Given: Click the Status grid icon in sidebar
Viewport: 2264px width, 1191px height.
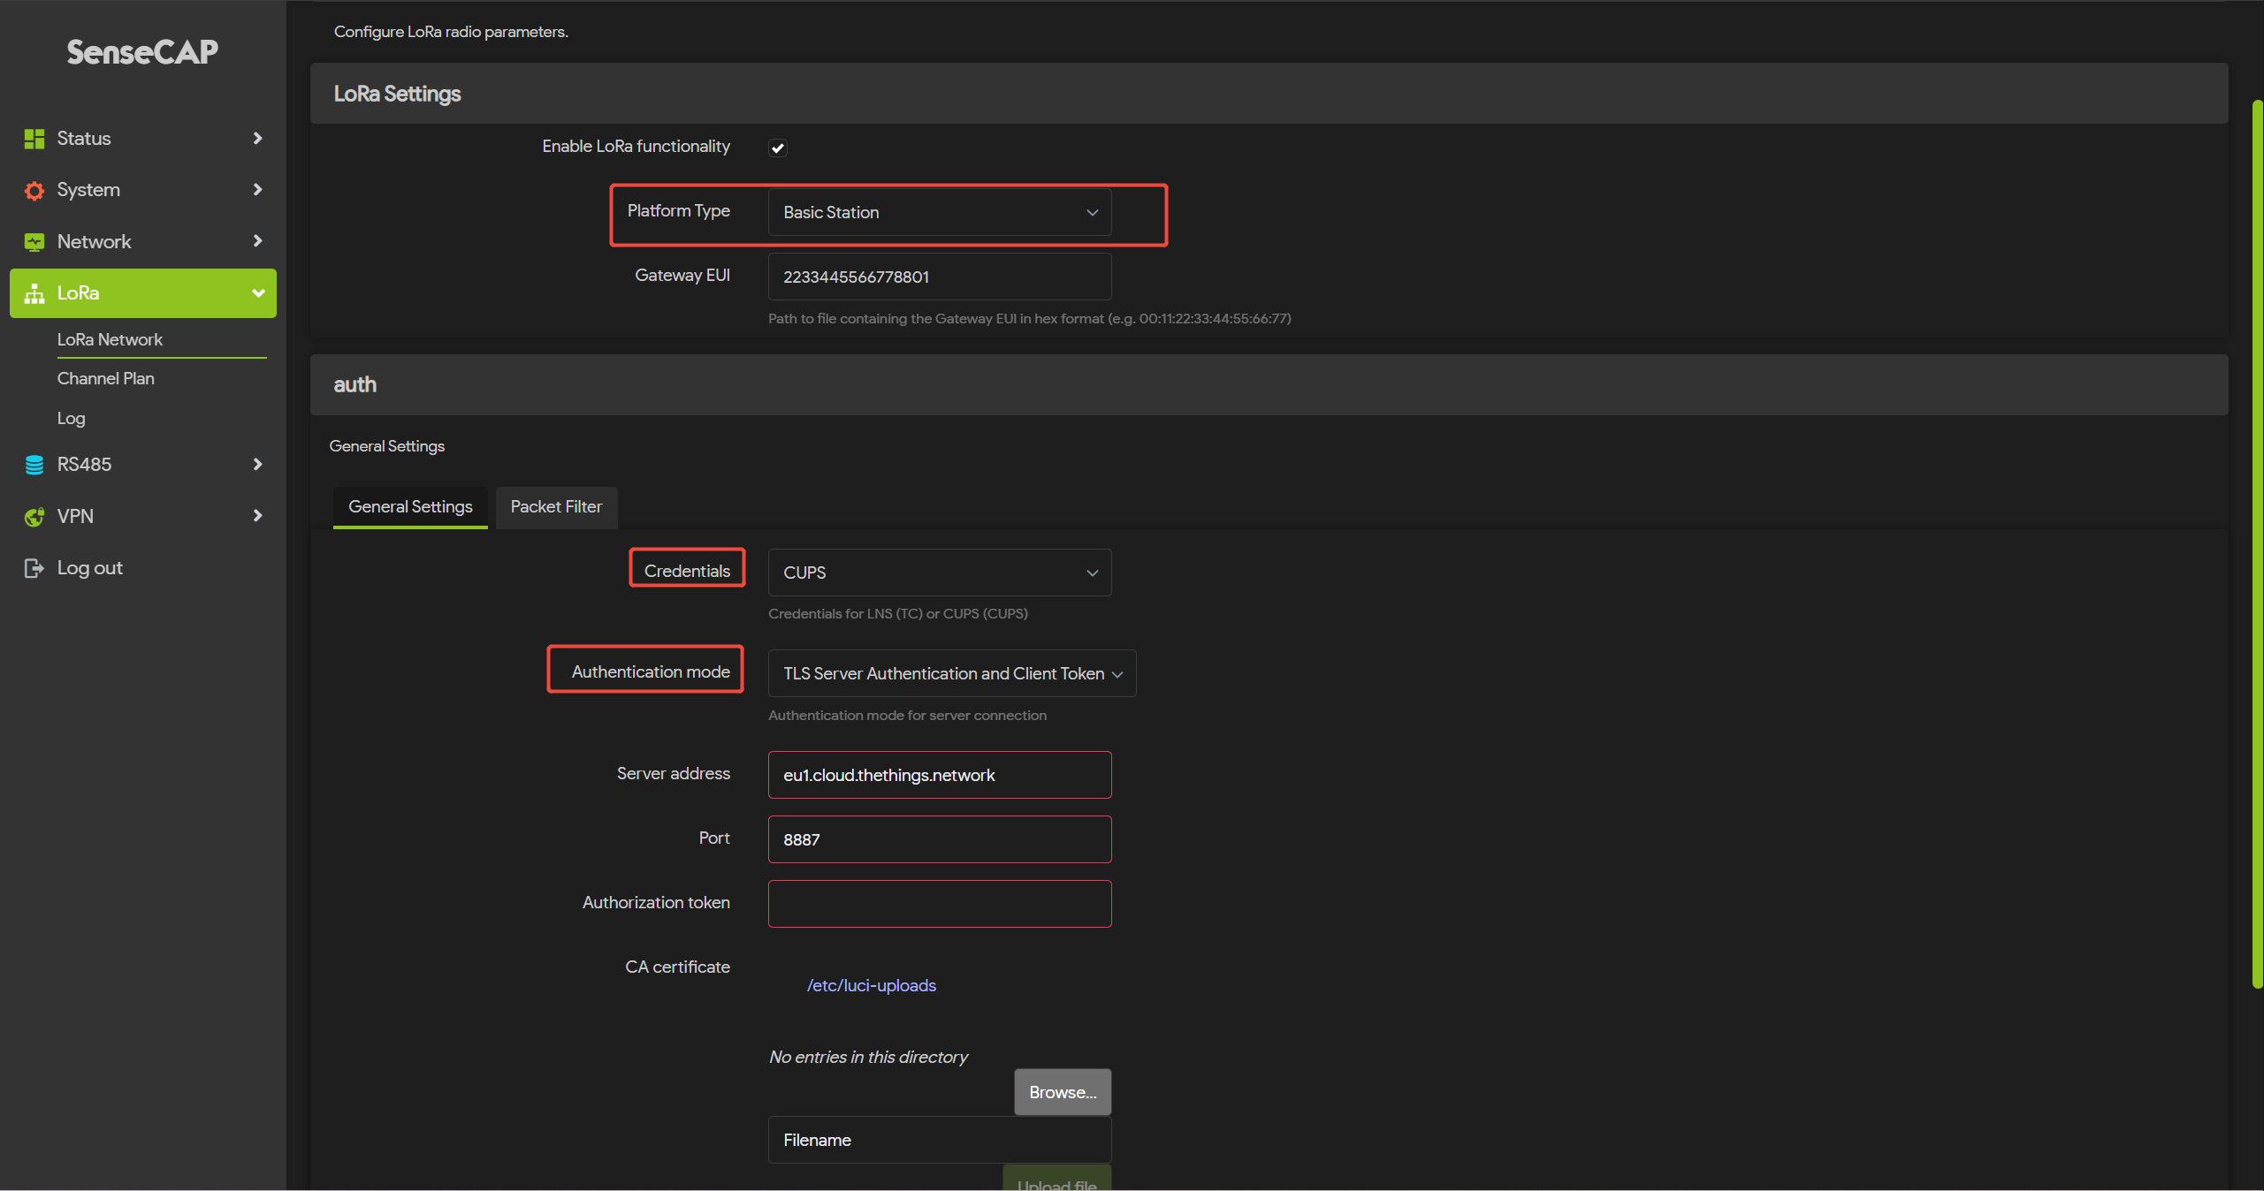Looking at the screenshot, I should tap(34, 139).
